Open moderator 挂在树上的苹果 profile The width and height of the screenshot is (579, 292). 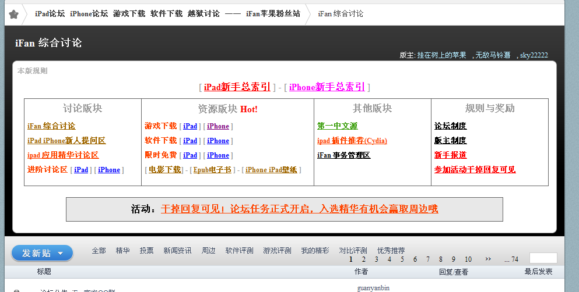441,55
